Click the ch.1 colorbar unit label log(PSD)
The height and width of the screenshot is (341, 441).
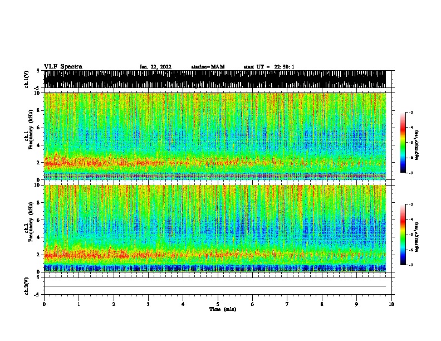tap(416, 145)
